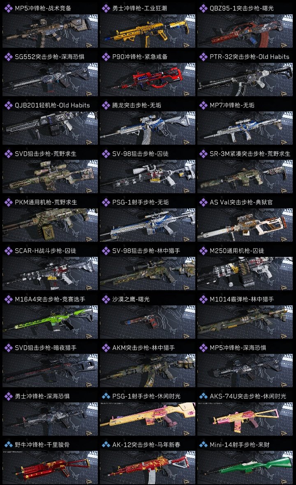Click the SV-98狙击步枪-林中猎手 weapon image
The image size is (296, 485).
[148, 273]
